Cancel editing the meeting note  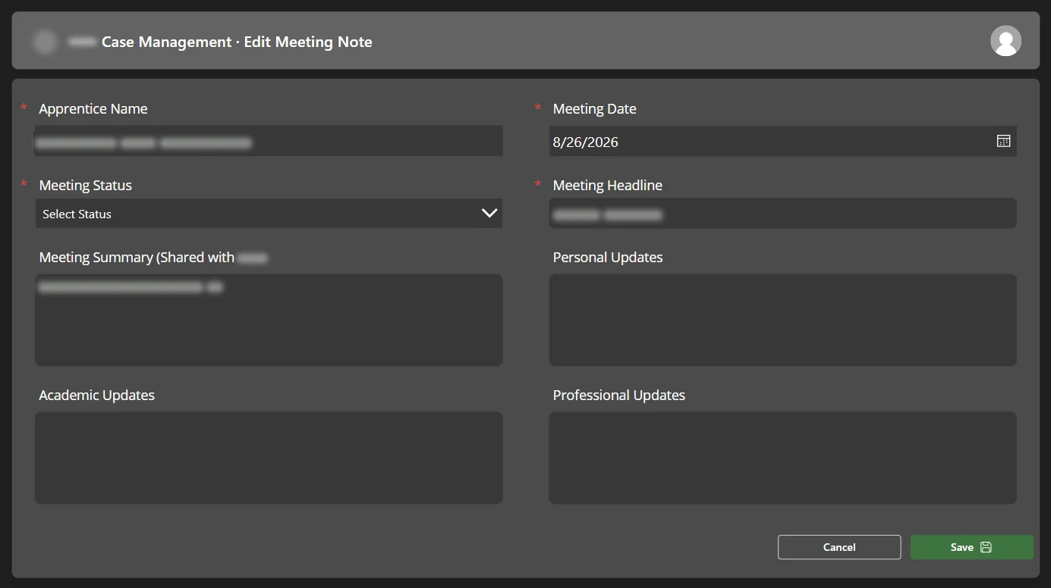pyautogui.click(x=839, y=547)
